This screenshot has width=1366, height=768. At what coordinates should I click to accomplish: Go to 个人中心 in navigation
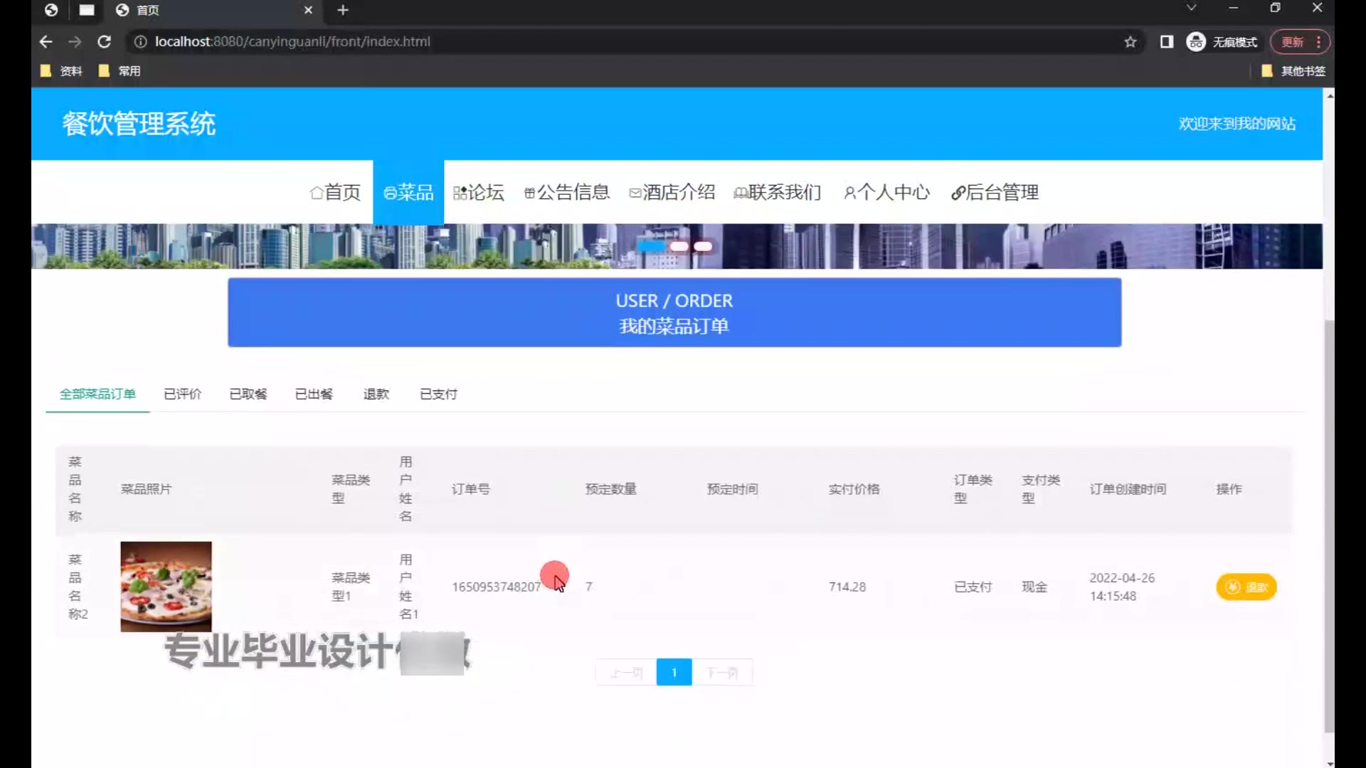tap(887, 193)
